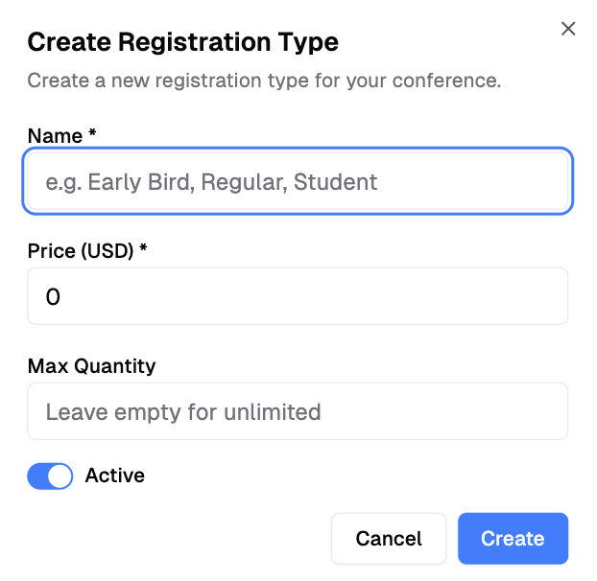This screenshot has width=597, height=581.
Task: Click the 0 value in Price
Action: [53, 297]
